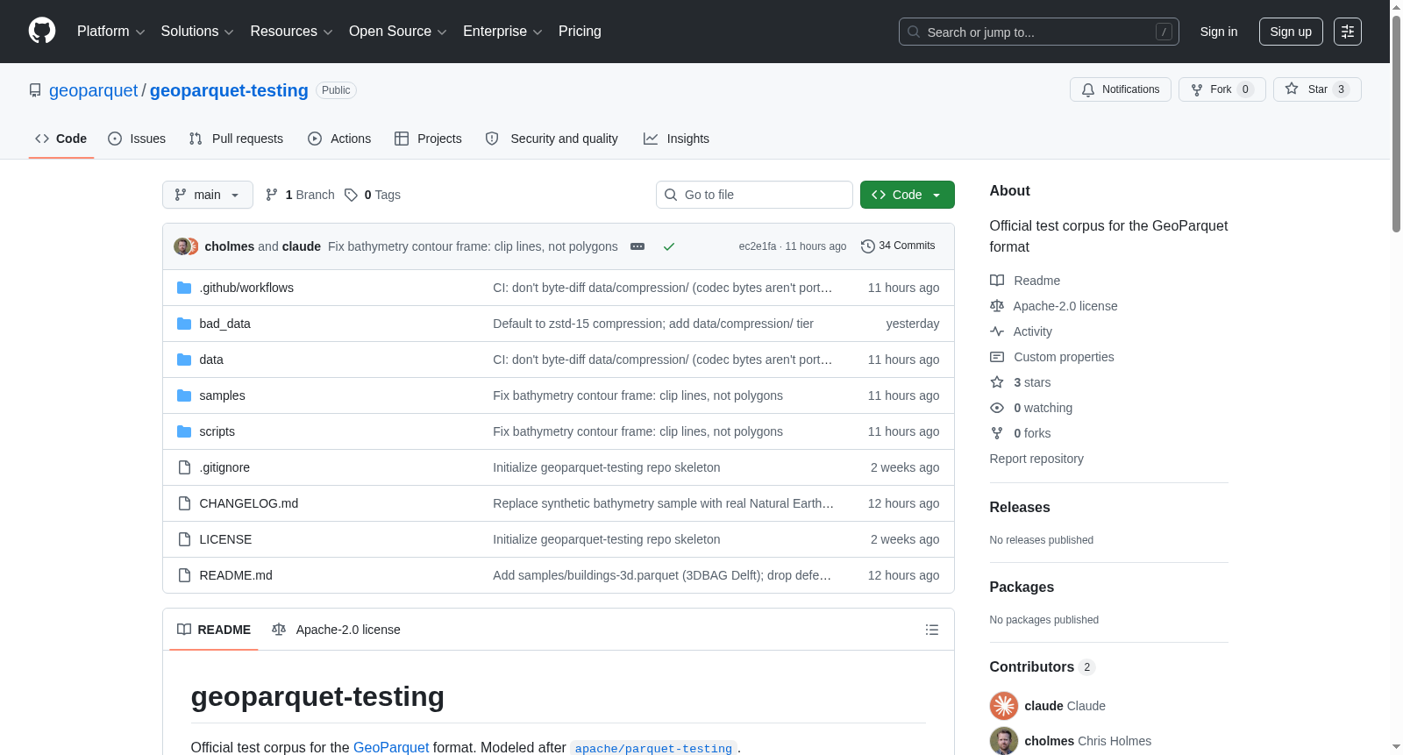Open README outline list icon
Viewport: 1403px width, 755px height.
pyautogui.click(x=932, y=630)
